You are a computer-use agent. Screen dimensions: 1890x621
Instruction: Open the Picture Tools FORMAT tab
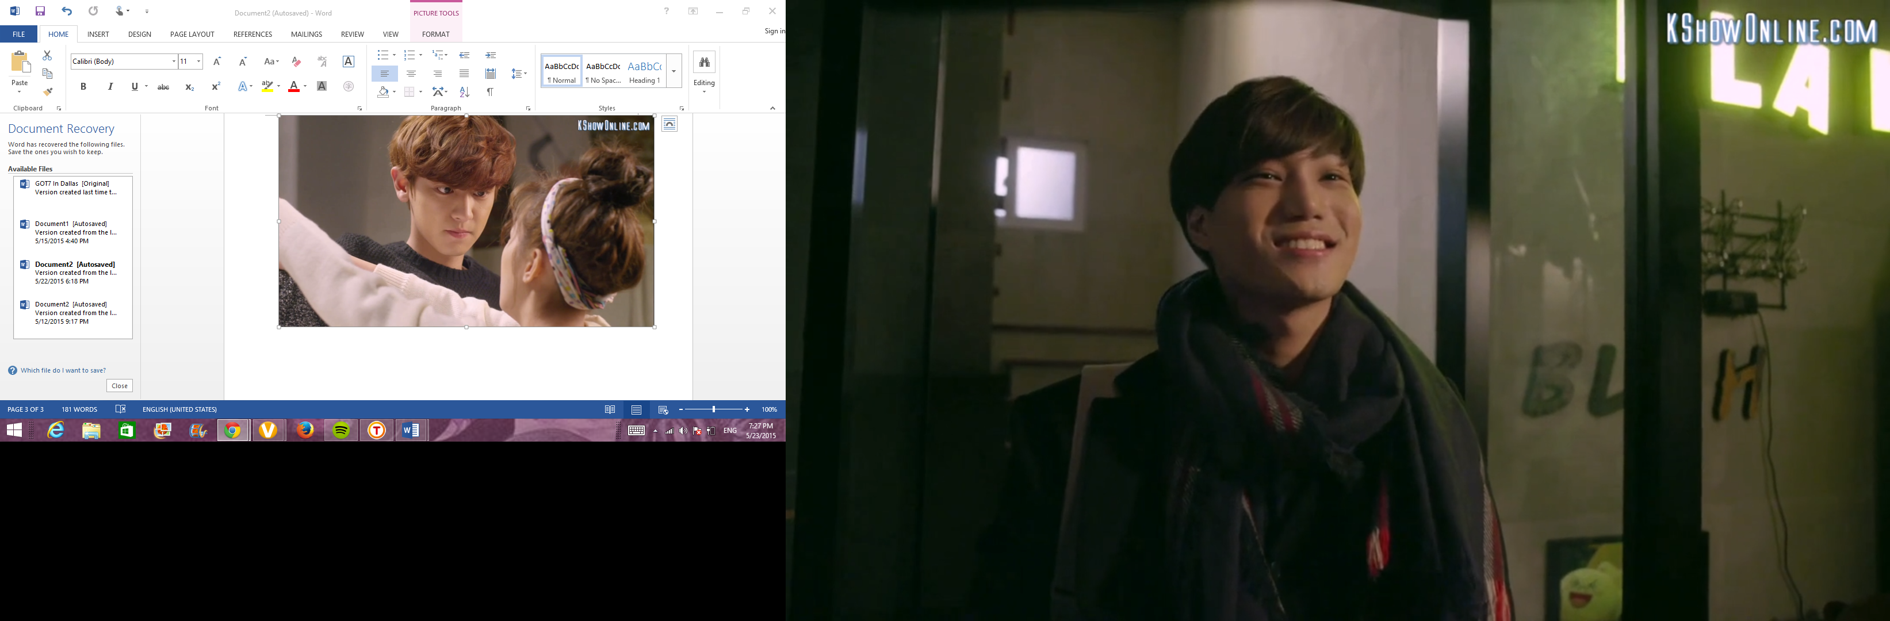click(436, 34)
